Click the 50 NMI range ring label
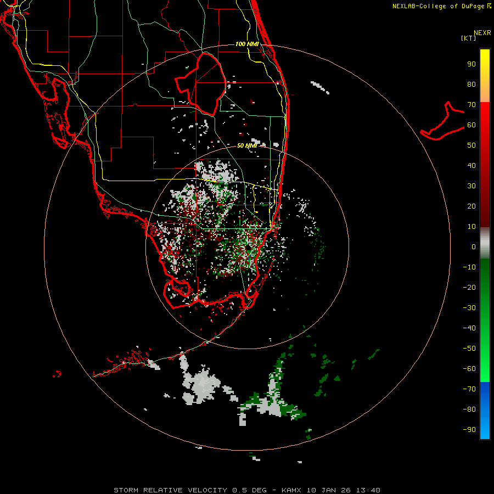The width and height of the screenshot is (494, 494). point(247,145)
